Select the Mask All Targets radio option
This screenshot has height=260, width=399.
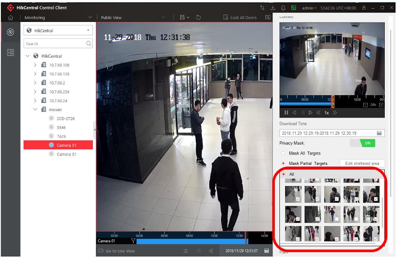coord(283,153)
